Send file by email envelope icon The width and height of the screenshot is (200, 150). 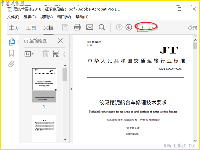coord(90,27)
